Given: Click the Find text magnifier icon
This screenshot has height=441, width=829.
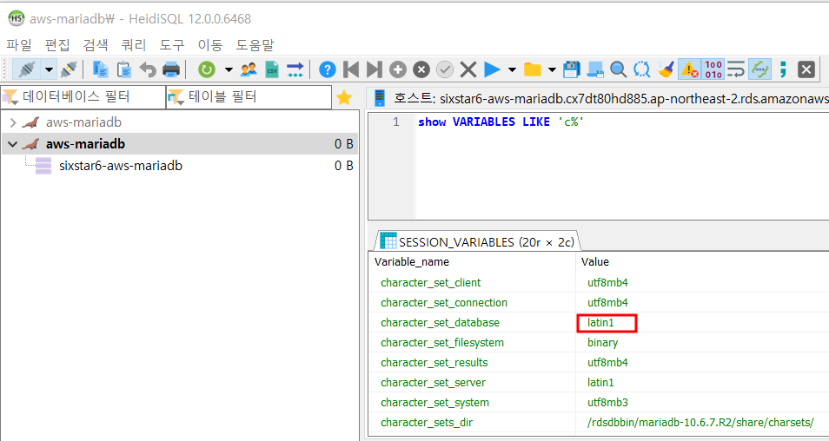Looking at the screenshot, I should 618,69.
